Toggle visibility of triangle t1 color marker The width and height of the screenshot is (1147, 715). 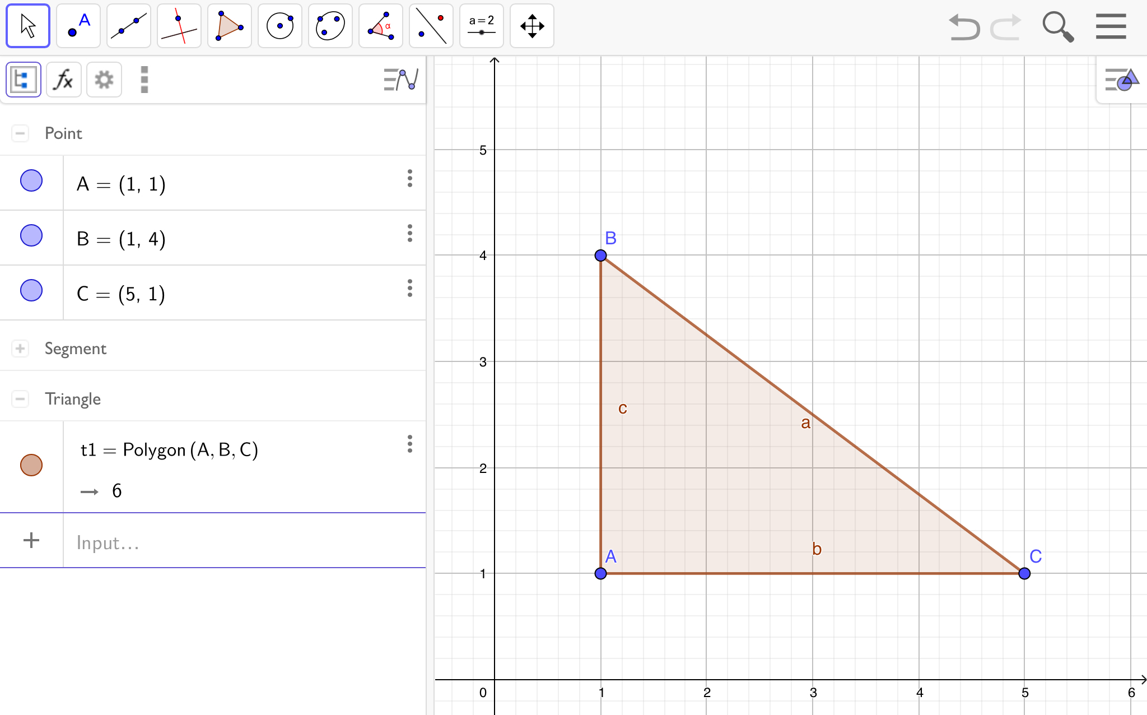pyautogui.click(x=31, y=465)
